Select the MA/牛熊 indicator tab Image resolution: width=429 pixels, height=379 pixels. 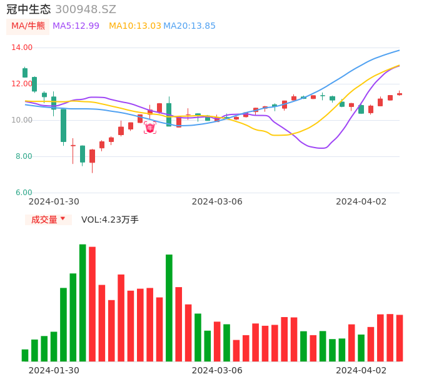point(28,26)
